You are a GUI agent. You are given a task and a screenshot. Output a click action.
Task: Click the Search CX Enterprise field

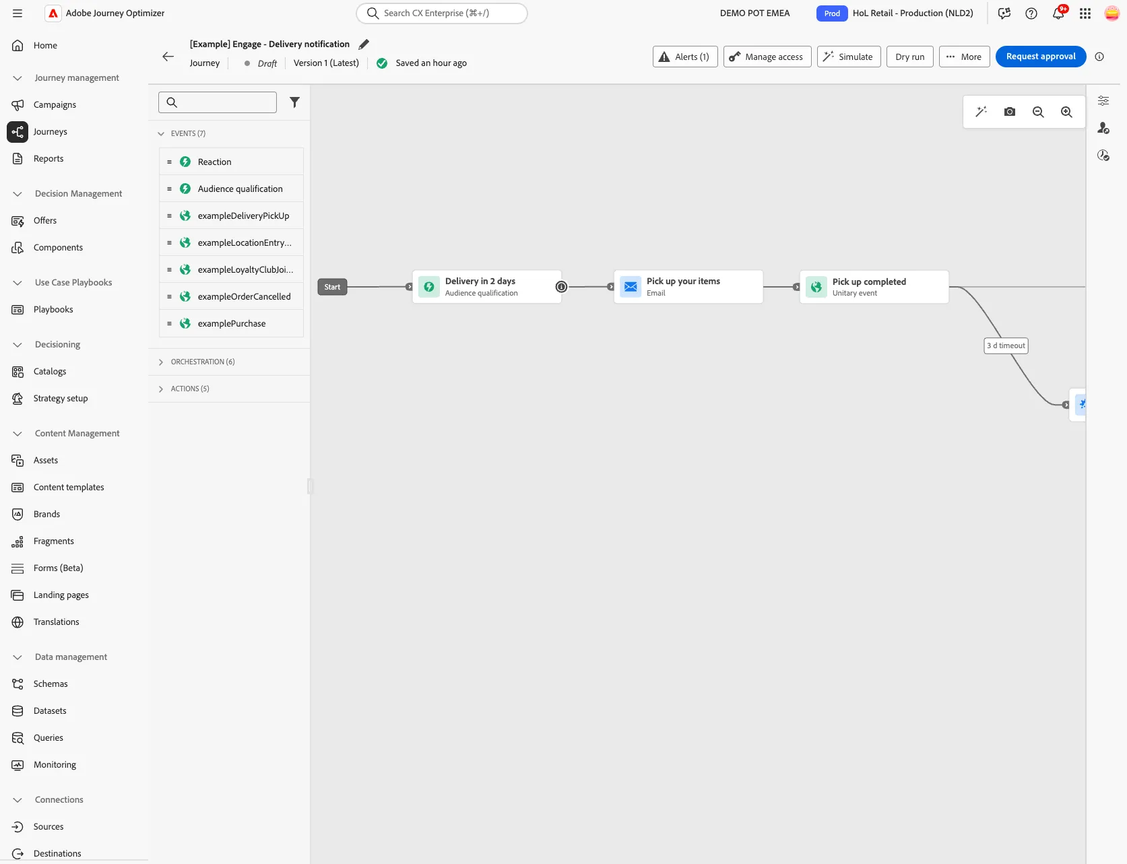[x=442, y=13]
